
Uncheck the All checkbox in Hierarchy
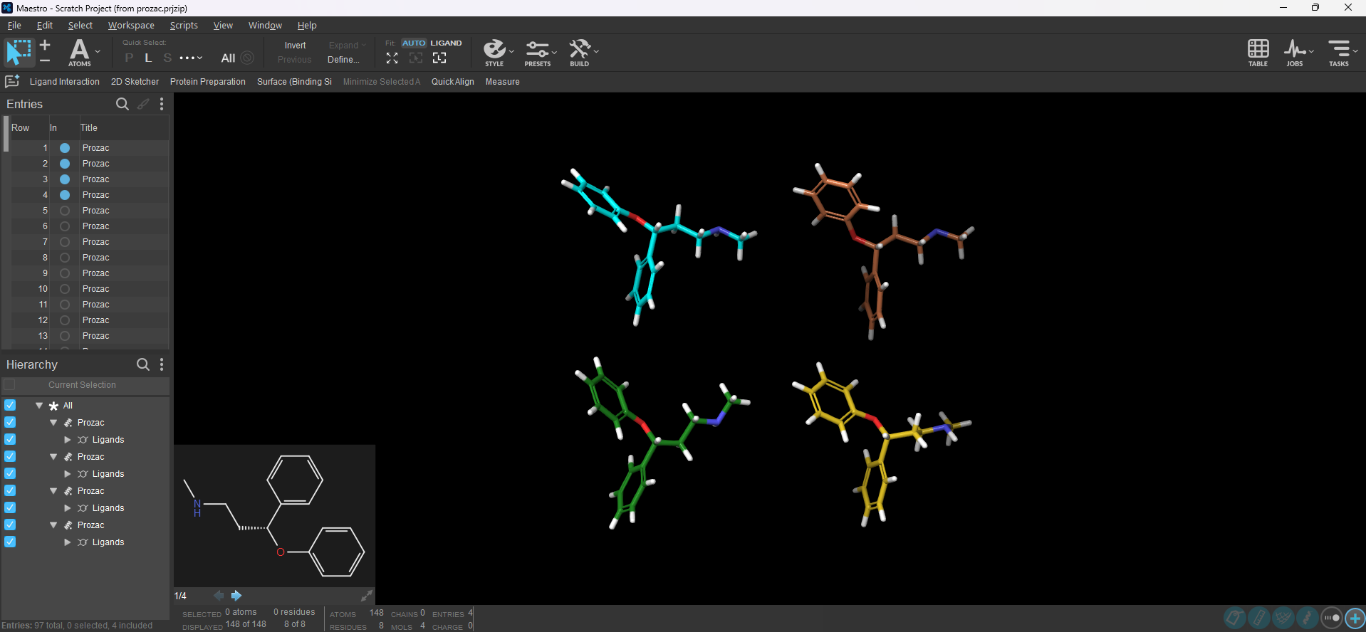pyautogui.click(x=10, y=406)
